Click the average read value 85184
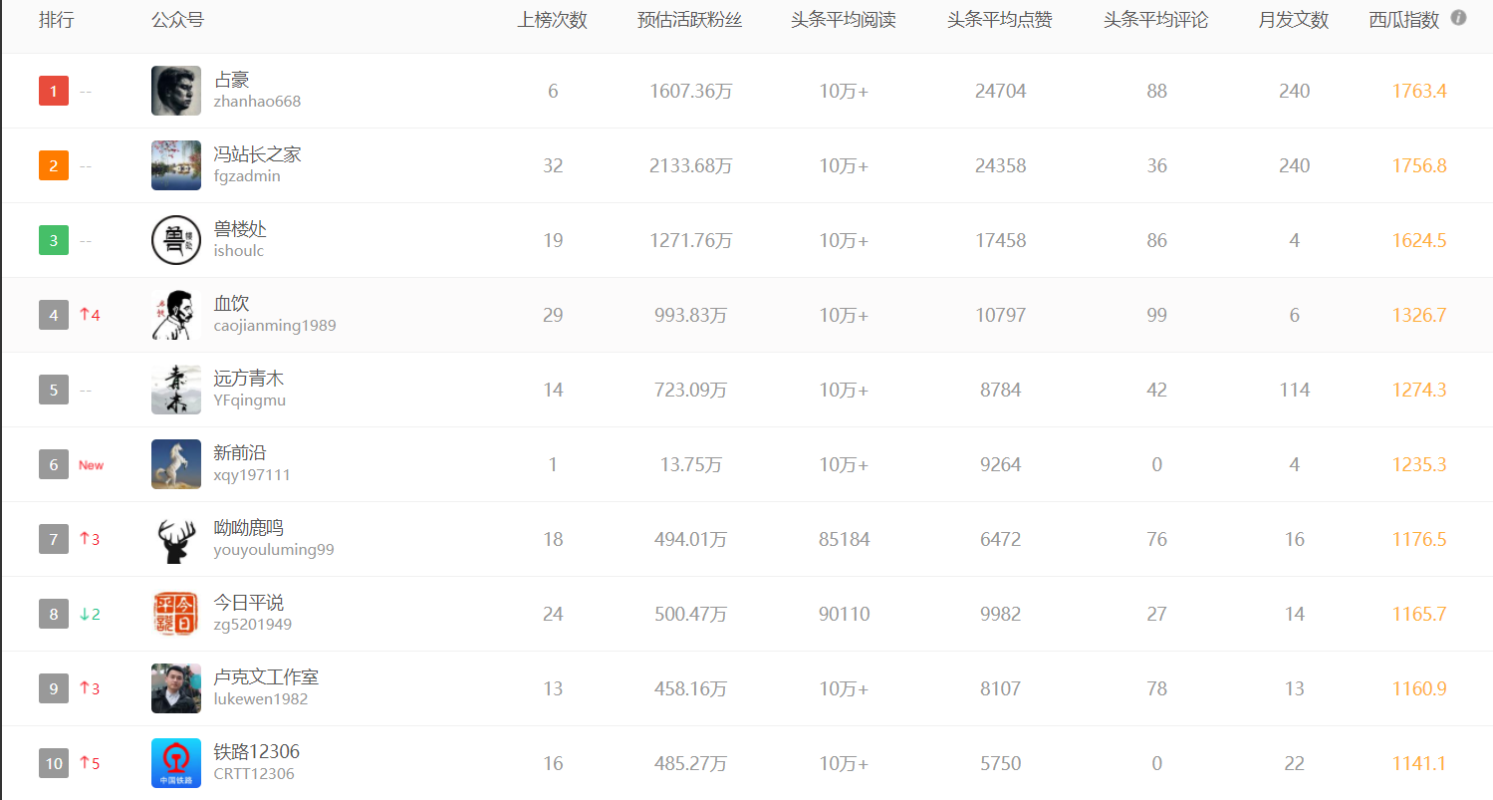 pos(845,539)
